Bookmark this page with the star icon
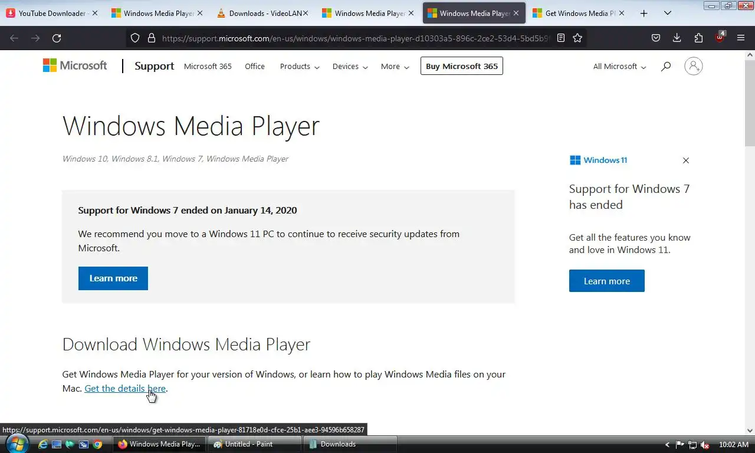The width and height of the screenshot is (755, 453). [577, 38]
